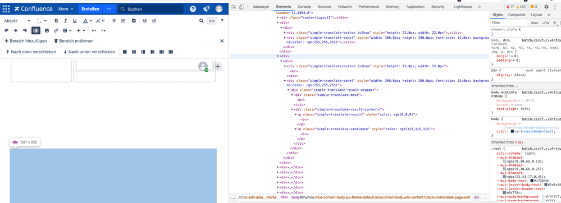Viewport: 561px width, 203px height.
Task: Select two equal columns layout
Action: (134, 52)
